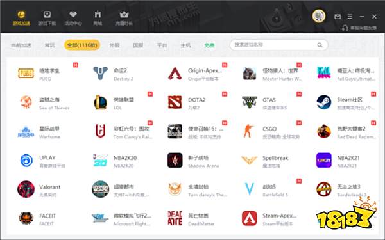Image resolution: width=385 pixels, height=240 pixels.
Task: Open the hamburger menu icon in the title bar
Action: pos(350,17)
